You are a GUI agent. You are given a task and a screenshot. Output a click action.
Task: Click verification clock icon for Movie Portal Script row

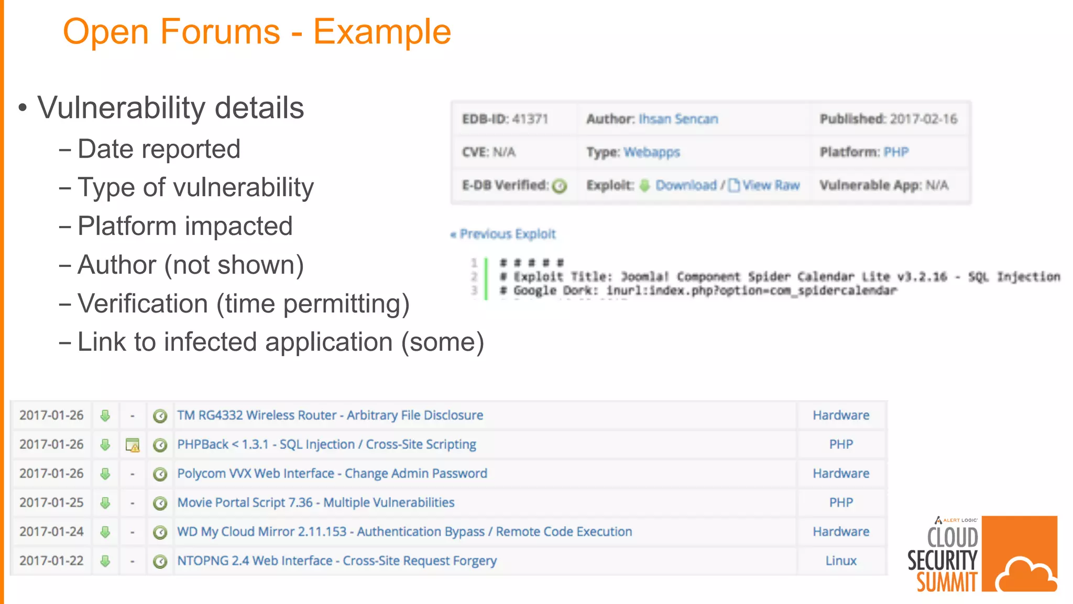pyautogui.click(x=160, y=503)
